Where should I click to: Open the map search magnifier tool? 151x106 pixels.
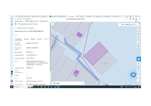click(x=138, y=72)
